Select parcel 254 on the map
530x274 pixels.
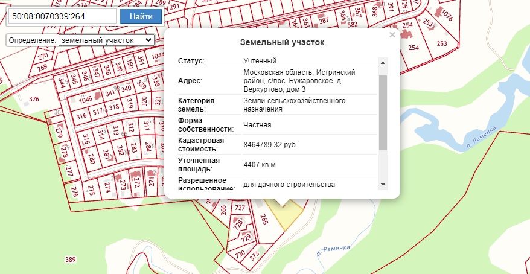tap(413, 48)
